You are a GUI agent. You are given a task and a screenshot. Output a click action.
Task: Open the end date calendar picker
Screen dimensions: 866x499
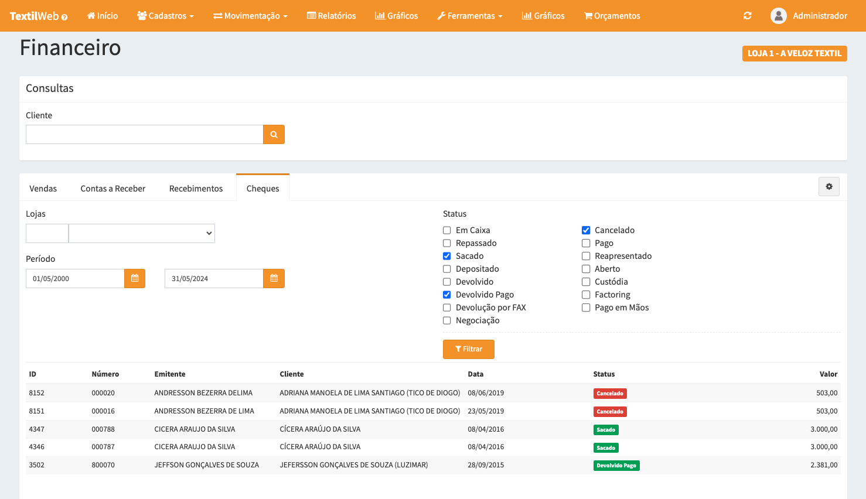click(274, 279)
